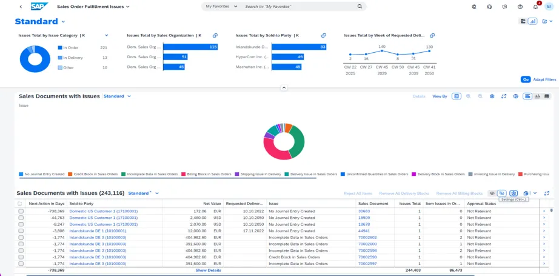
Task: Open Sales Order Fulfillment Issues title dropdown
Action: tap(129, 7)
